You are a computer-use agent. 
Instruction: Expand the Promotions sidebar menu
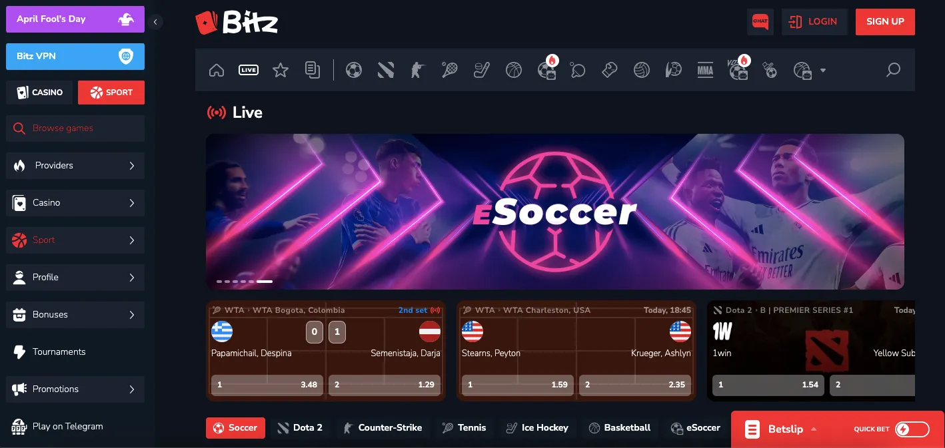75,389
